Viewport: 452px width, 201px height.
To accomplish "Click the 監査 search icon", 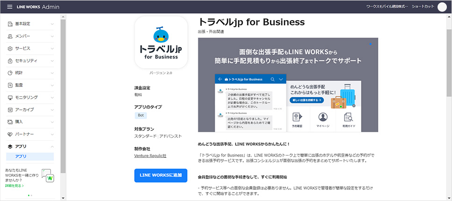I will click(x=10, y=86).
